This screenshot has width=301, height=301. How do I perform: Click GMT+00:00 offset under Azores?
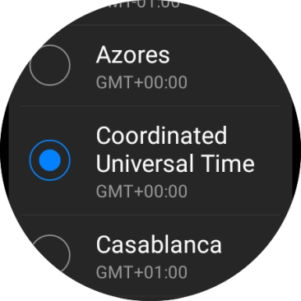(141, 82)
